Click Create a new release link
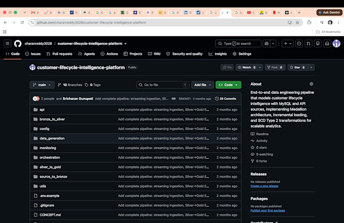Viewport: 344px width, 223px height. tap(265, 186)
